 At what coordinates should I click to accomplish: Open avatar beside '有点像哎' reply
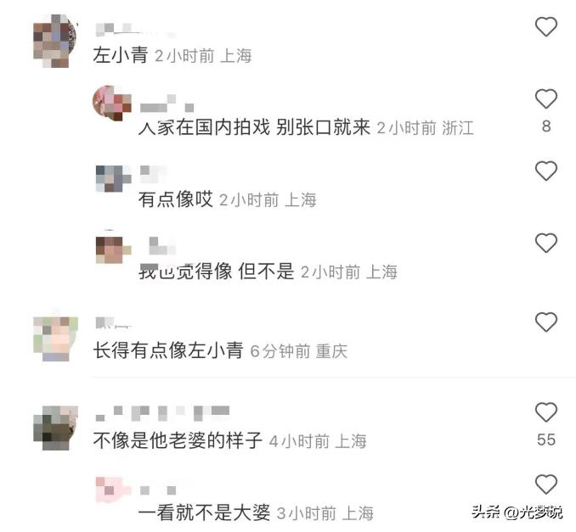(114, 179)
